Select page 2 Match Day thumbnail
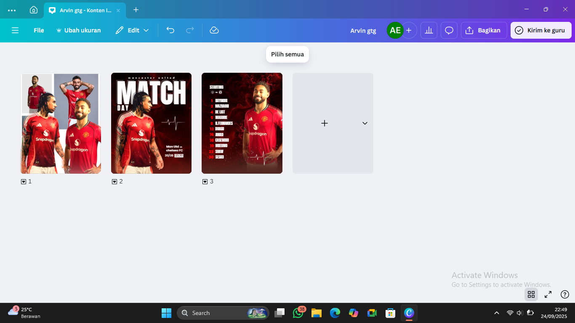Viewport: 575px width, 323px height. (x=151, y=123)
